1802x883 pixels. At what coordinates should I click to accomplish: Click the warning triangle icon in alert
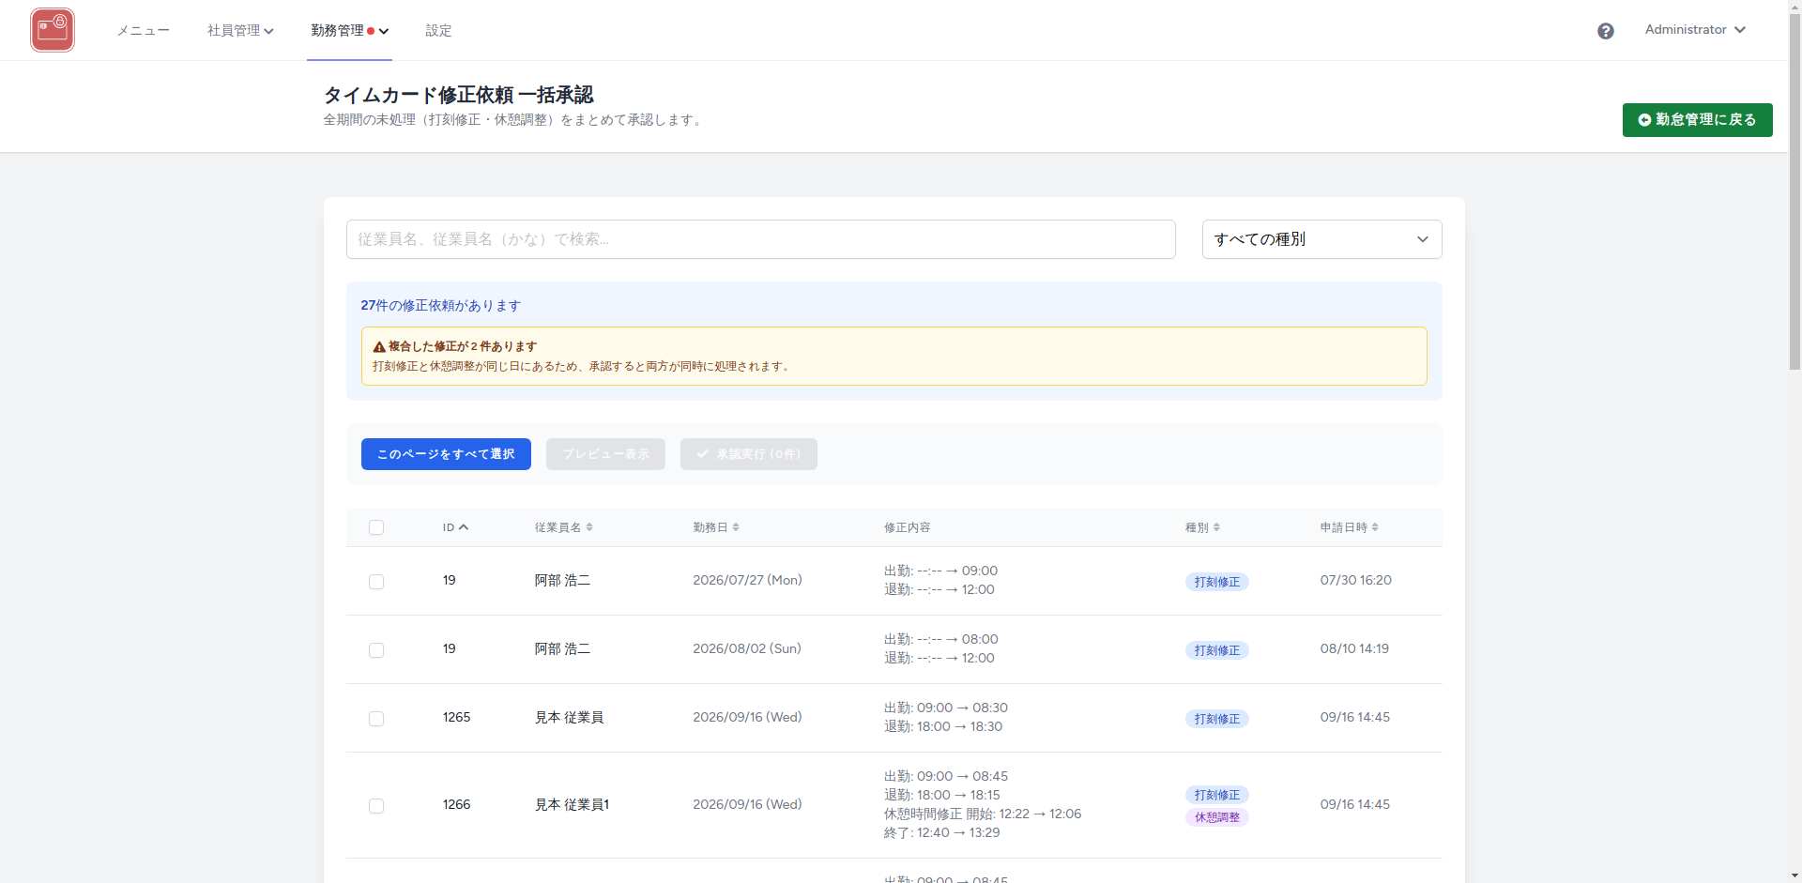click(379, 346)
